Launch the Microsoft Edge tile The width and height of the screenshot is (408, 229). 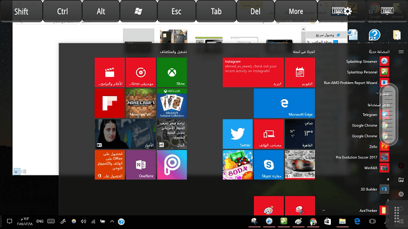coord(284,103)
